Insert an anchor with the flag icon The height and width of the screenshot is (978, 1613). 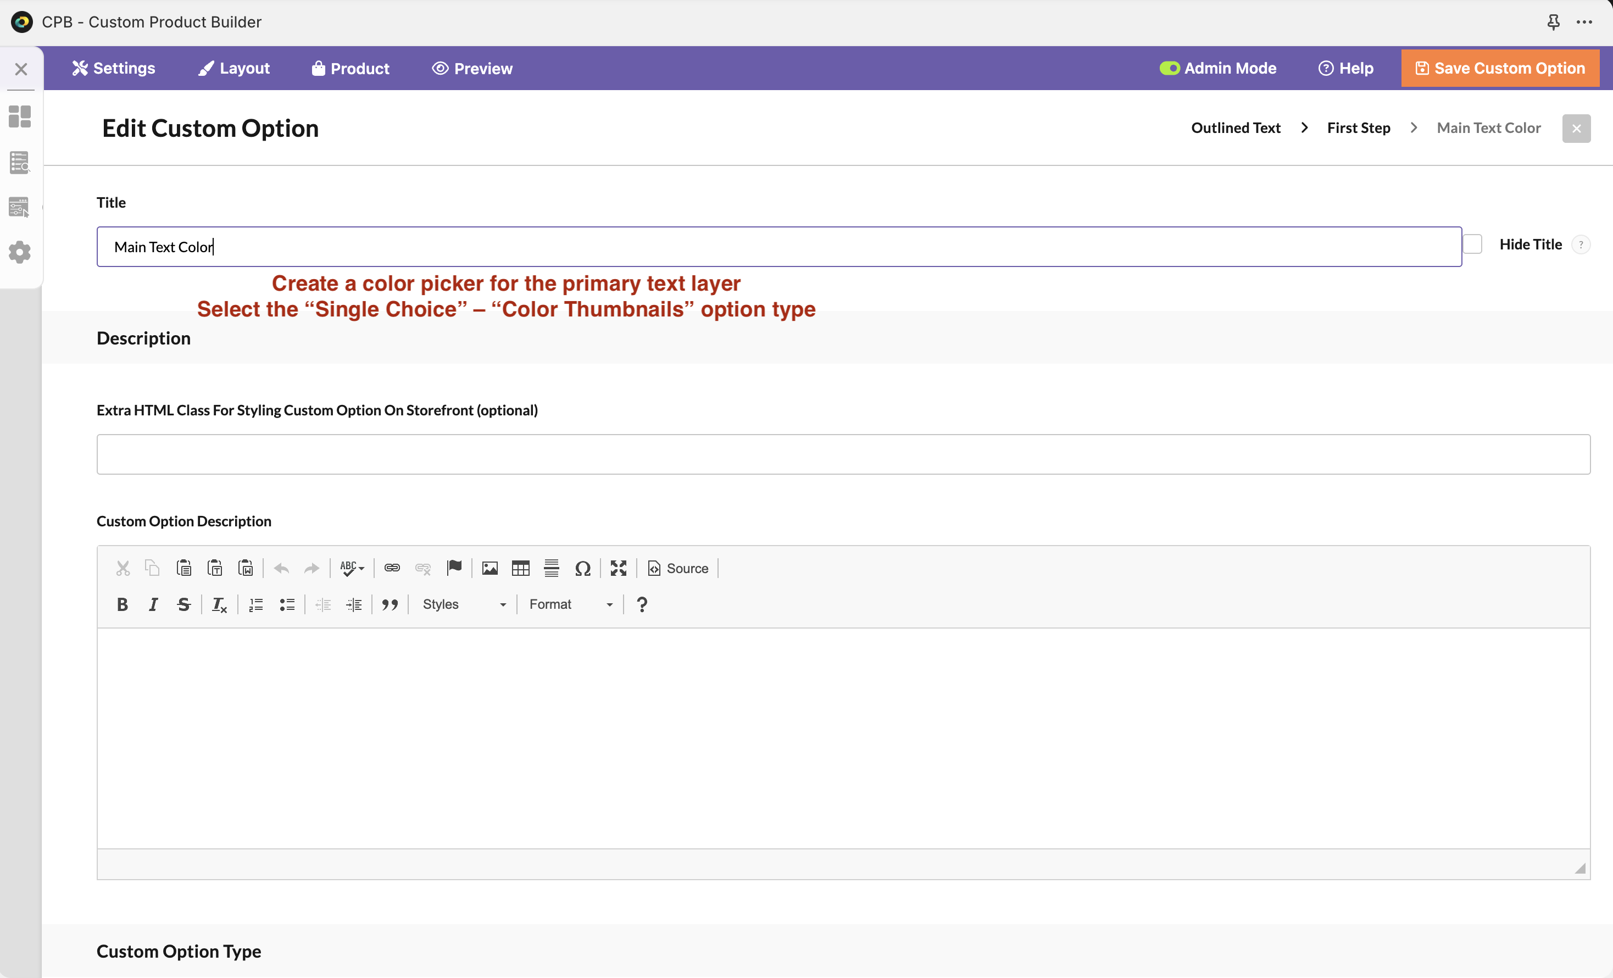[x=454, y=568]
